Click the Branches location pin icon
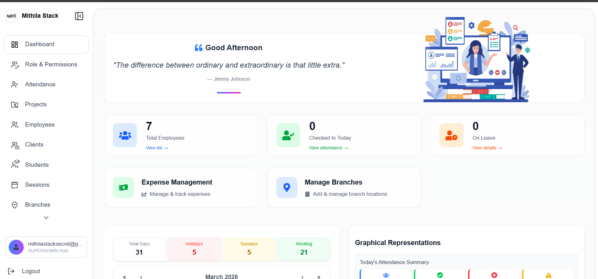Viewport: 598px width, 279px height. point(15,205)
